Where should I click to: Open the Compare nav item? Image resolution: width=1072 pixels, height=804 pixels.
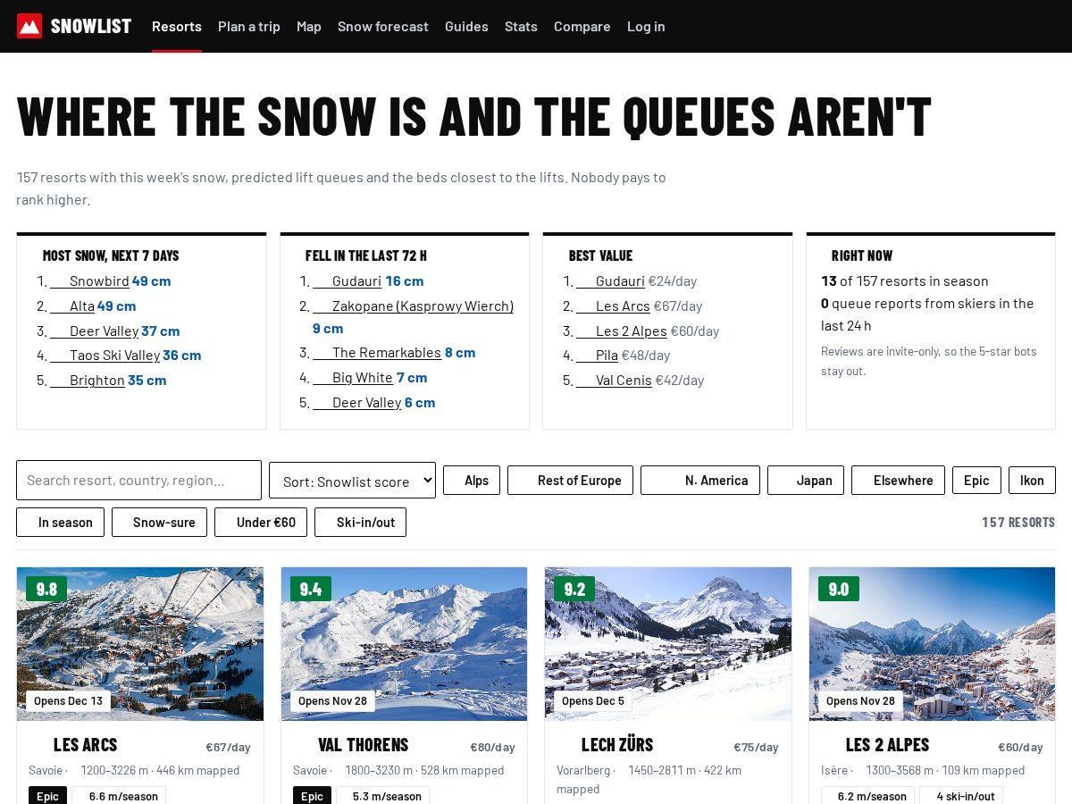click(582, 27)
